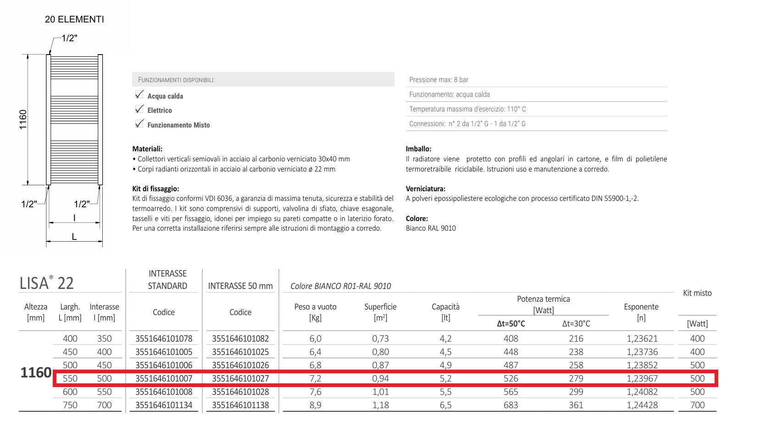The width and height of the screenshot is (760, 443).
Task: Click the 20 ELEMENTI heading
Action: coord(74,19)
